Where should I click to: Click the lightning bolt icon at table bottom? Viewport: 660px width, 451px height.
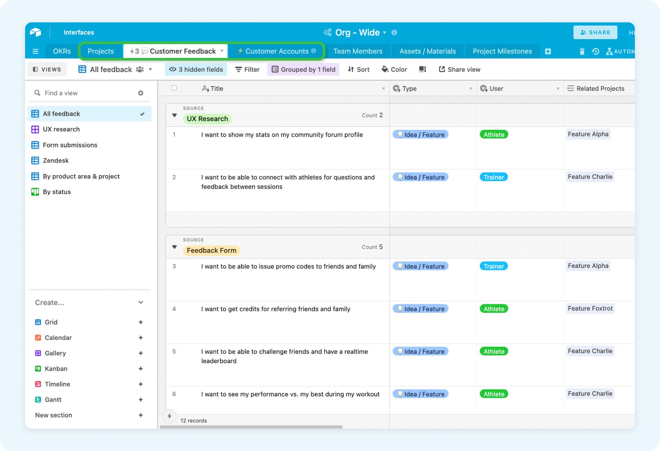click(x=170, y=416)
